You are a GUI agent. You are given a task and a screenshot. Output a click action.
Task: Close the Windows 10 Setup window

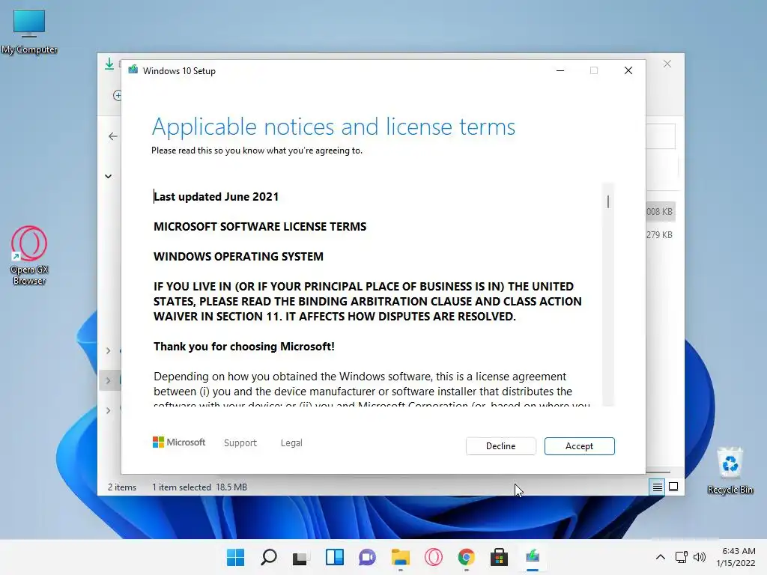tap(628, 70)
